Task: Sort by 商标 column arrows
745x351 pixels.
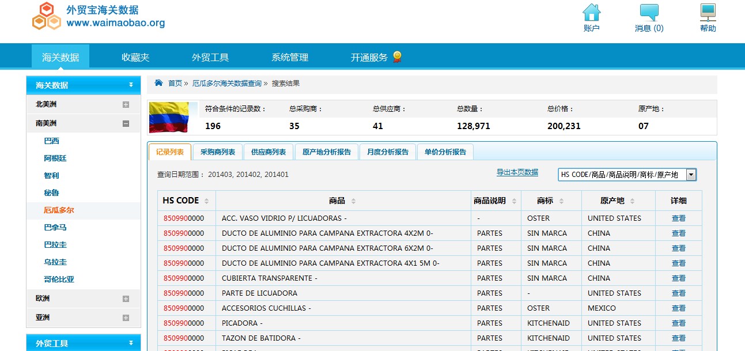Action: click(561, 201)
